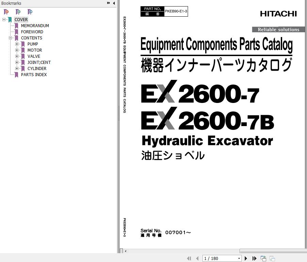This screenshot has width=307, height=262.
Task: Click the previous view icon
Action: [263, 259]
